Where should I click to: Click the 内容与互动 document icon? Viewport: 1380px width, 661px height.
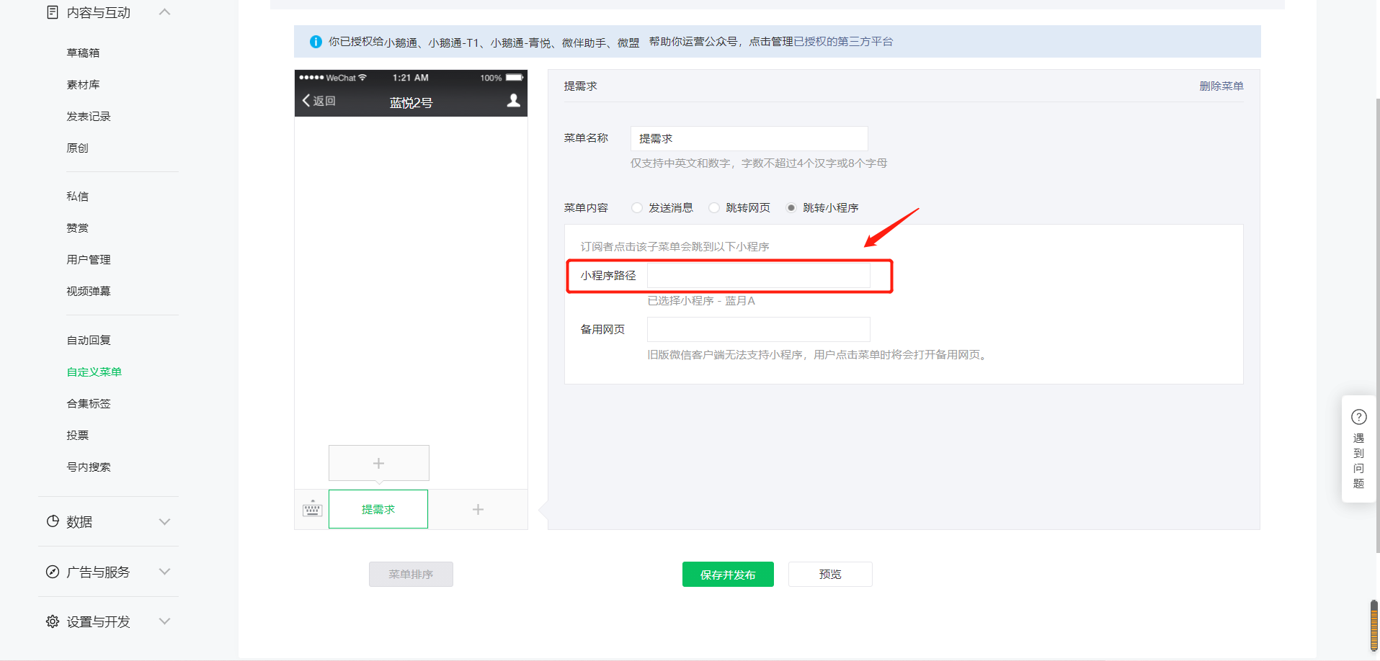pyautogui.click(x=53, y=12)
